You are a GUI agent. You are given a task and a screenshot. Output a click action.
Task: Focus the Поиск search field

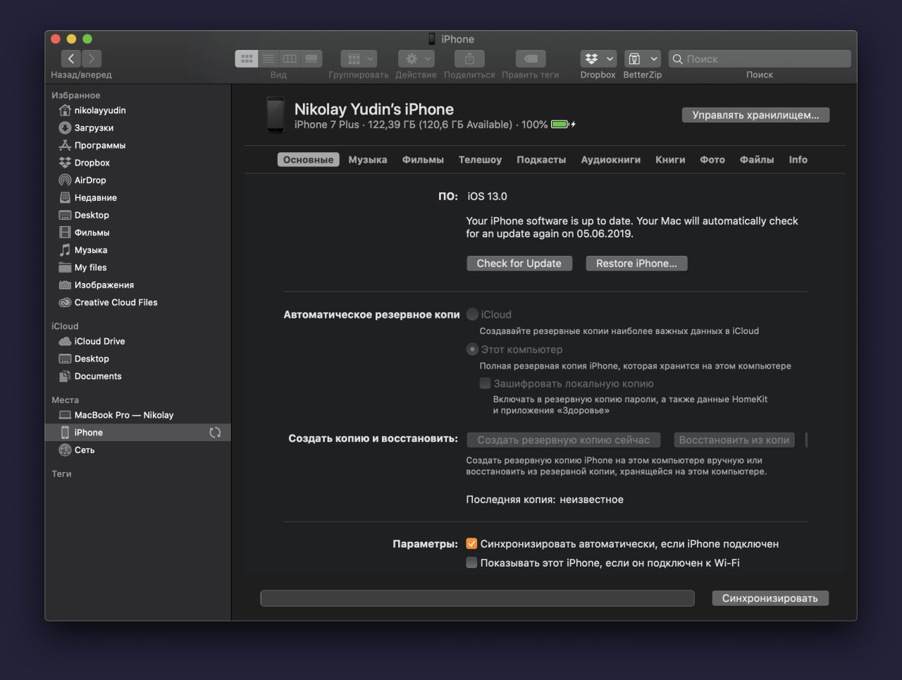(760, 58)
